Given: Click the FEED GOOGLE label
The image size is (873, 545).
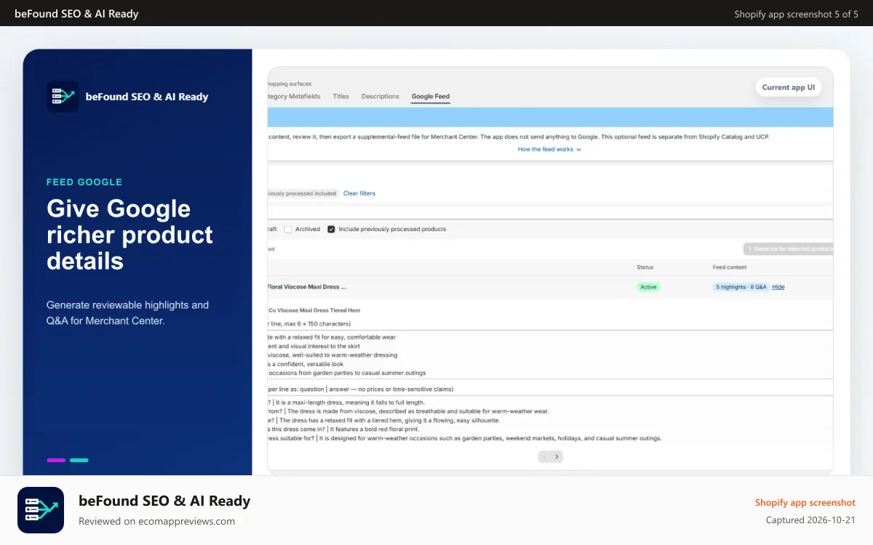Looking at the screenshot, I should (x=84, y=182).
